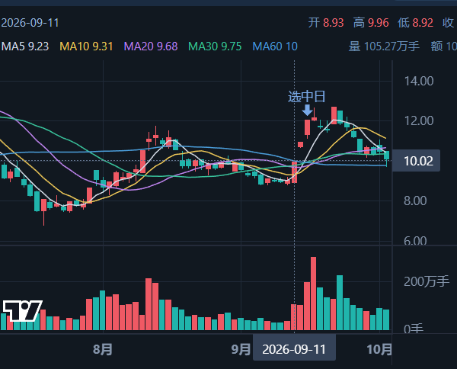
Task: Click the 2026-09-11 date header text
Action: click(30, 23)
